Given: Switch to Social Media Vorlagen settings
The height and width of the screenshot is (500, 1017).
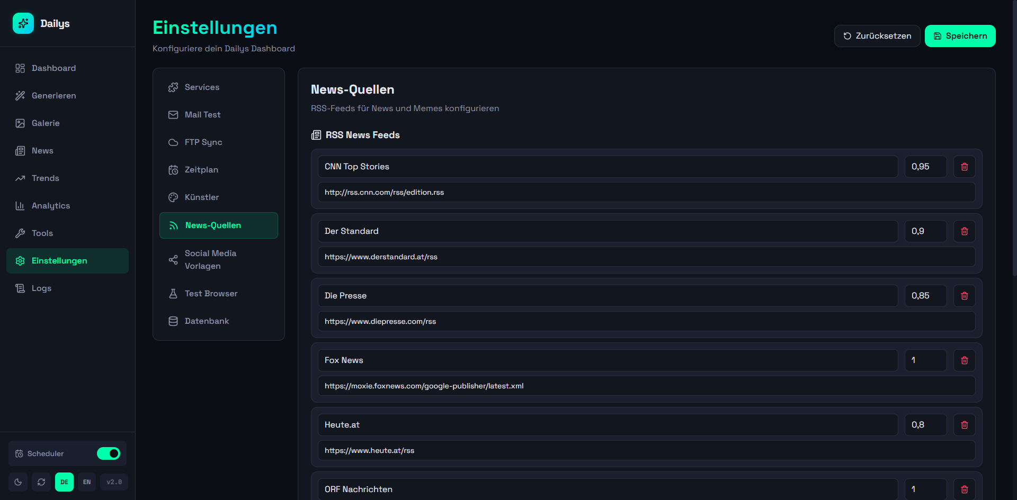Looking at the screenshot, I should [210, 260].
